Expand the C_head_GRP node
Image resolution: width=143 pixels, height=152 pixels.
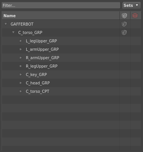click(x=21, y=83)
